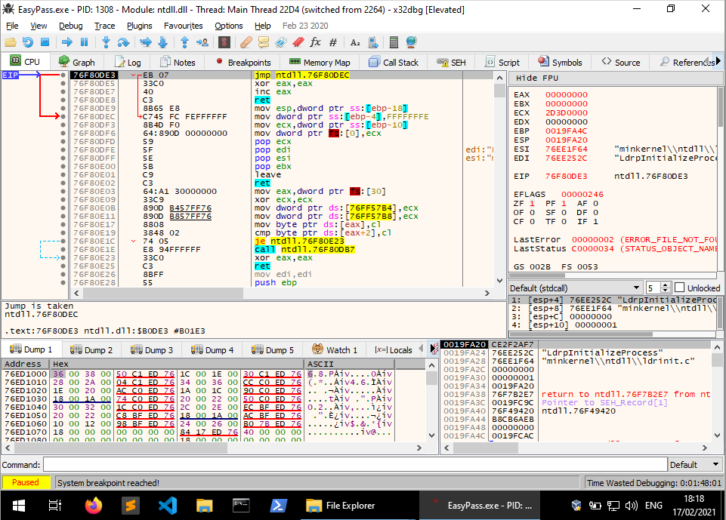Open the Calculator toolbar icon
726x520 pixels.
coord(394,42)
